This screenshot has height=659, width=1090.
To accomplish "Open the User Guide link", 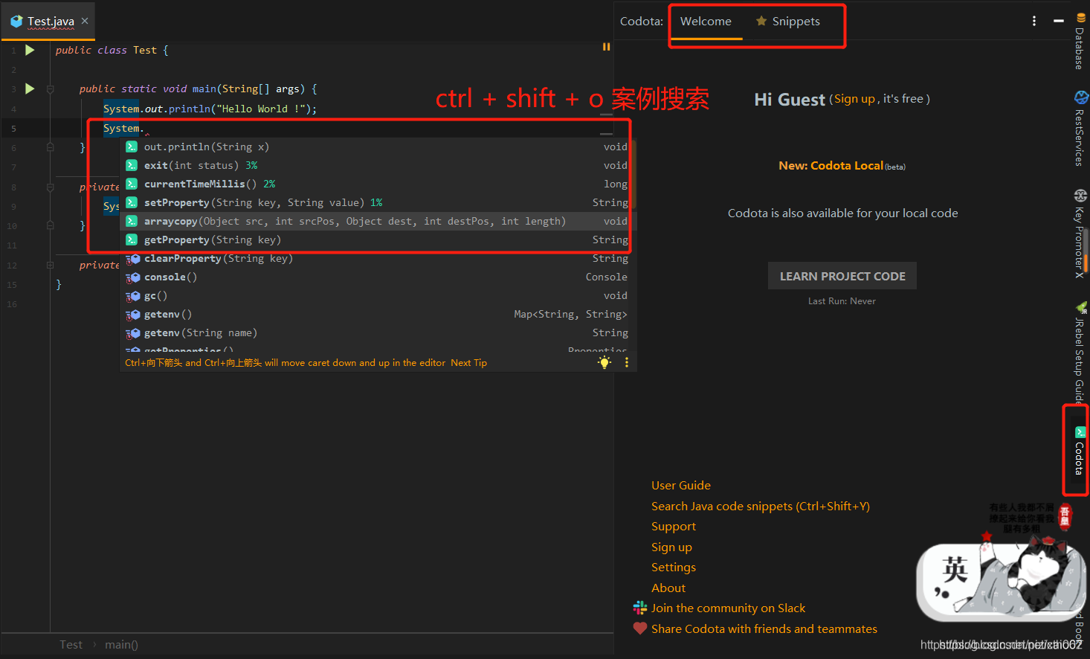I will [681, 485].
